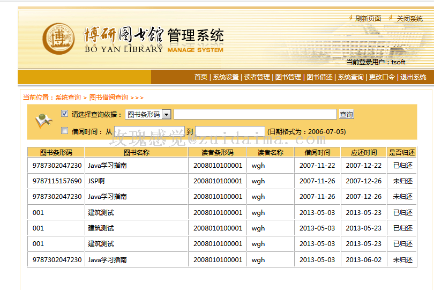Click the Bo Yan library round logo
Viewport: 434px width, 290px height.
58,39
